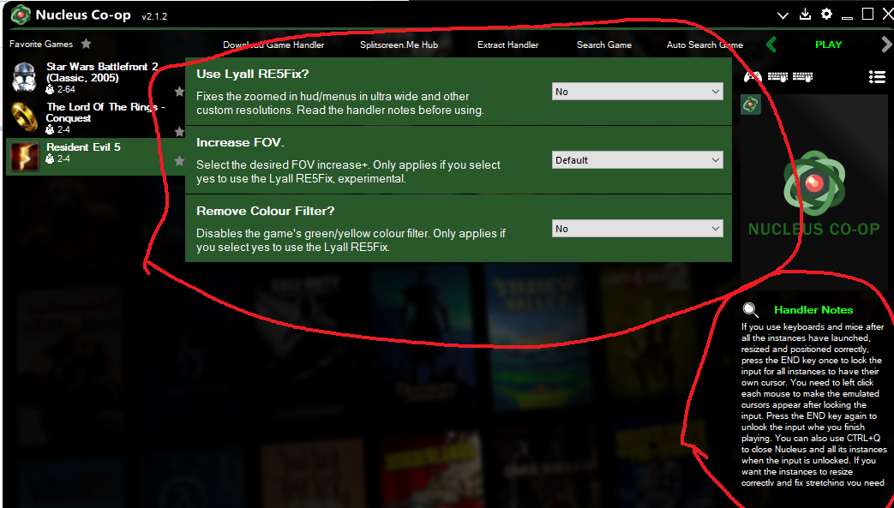Open the Remove Colour Filter dropdown
Viewport: 894px width, 508px height.
[638, 228]
